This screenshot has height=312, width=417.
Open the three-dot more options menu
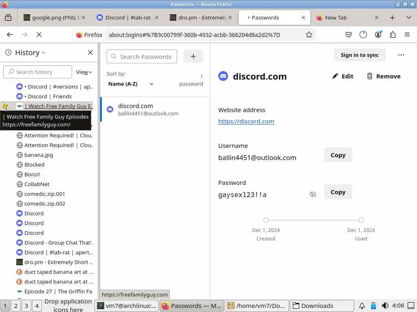click(401, 55)
